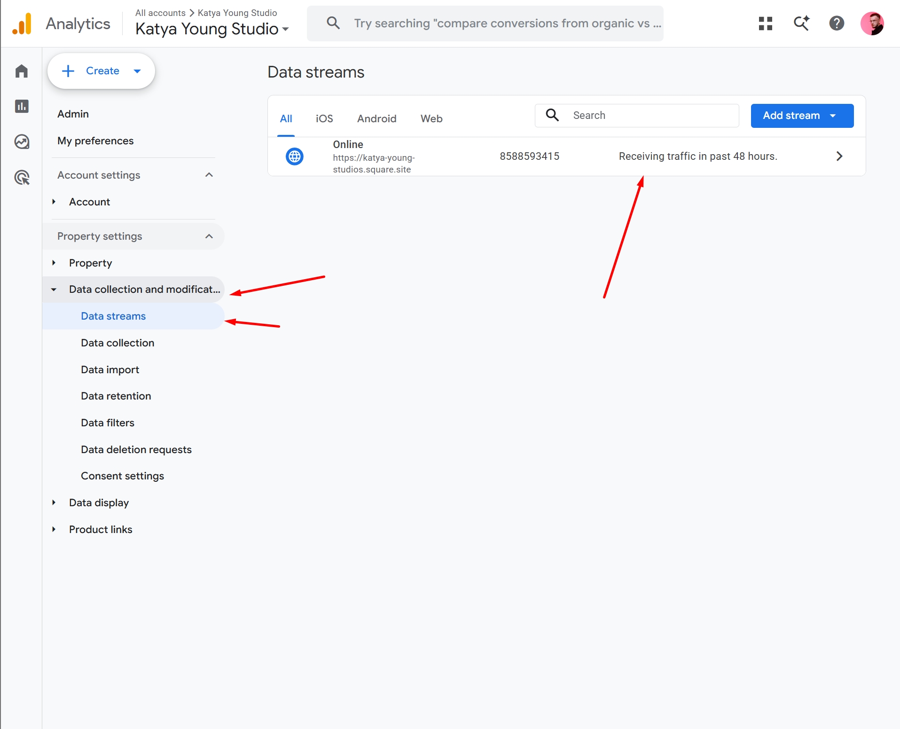Open the Home icon in sidebar

pos(22,71)
